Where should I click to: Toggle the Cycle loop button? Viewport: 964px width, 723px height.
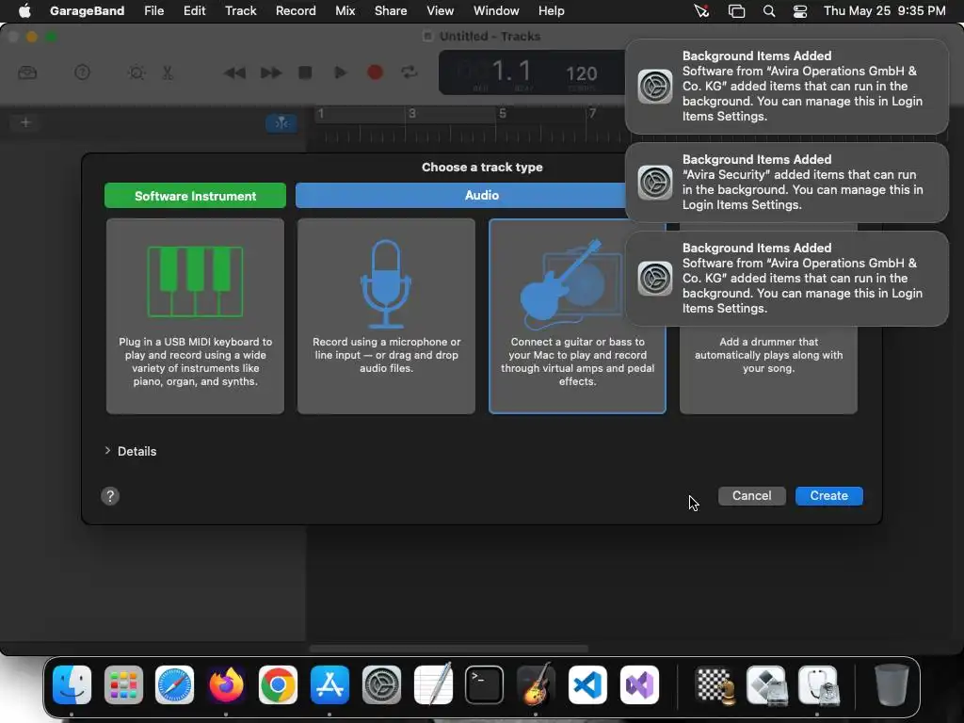pyautogui.click(x=410, y=72)
